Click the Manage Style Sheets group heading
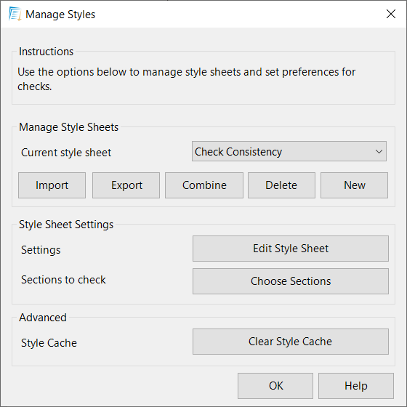This screenshot has width=407, height=407. pos(69,127)
